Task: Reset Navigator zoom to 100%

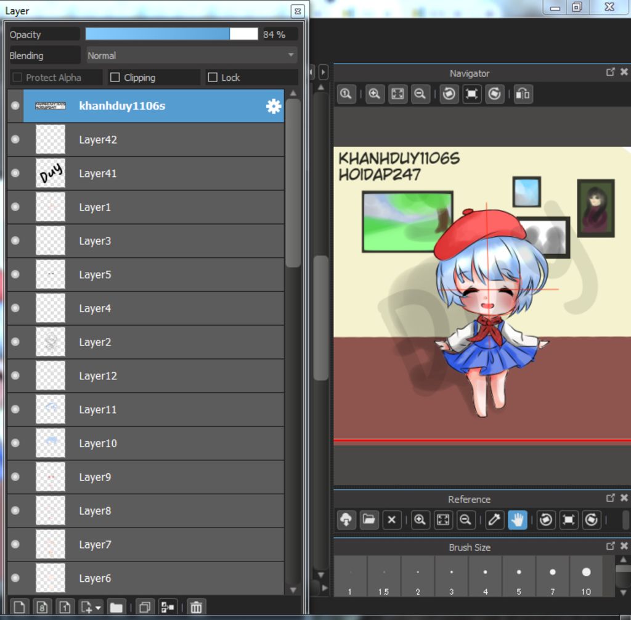Action: coord(346,94)
